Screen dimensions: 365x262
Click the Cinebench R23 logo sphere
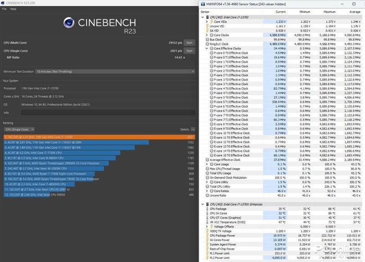(69, 22)
